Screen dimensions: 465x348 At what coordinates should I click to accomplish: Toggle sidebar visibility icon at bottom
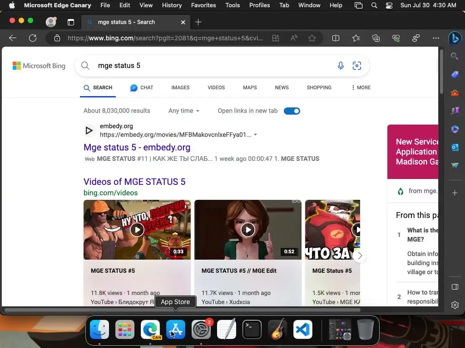pos(455,287)
